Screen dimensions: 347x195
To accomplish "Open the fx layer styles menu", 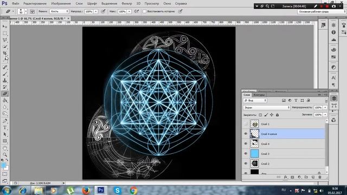I will pos(286,177).
